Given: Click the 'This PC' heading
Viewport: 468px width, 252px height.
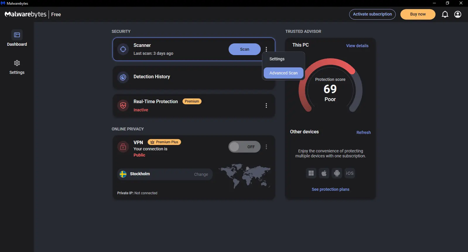Looking at the screenshot, I should pyautogui.click(x=301, y=45).
